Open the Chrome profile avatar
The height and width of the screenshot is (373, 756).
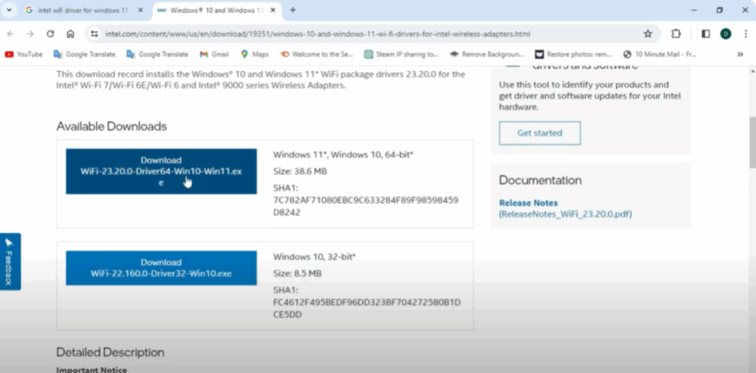point(726,34)
